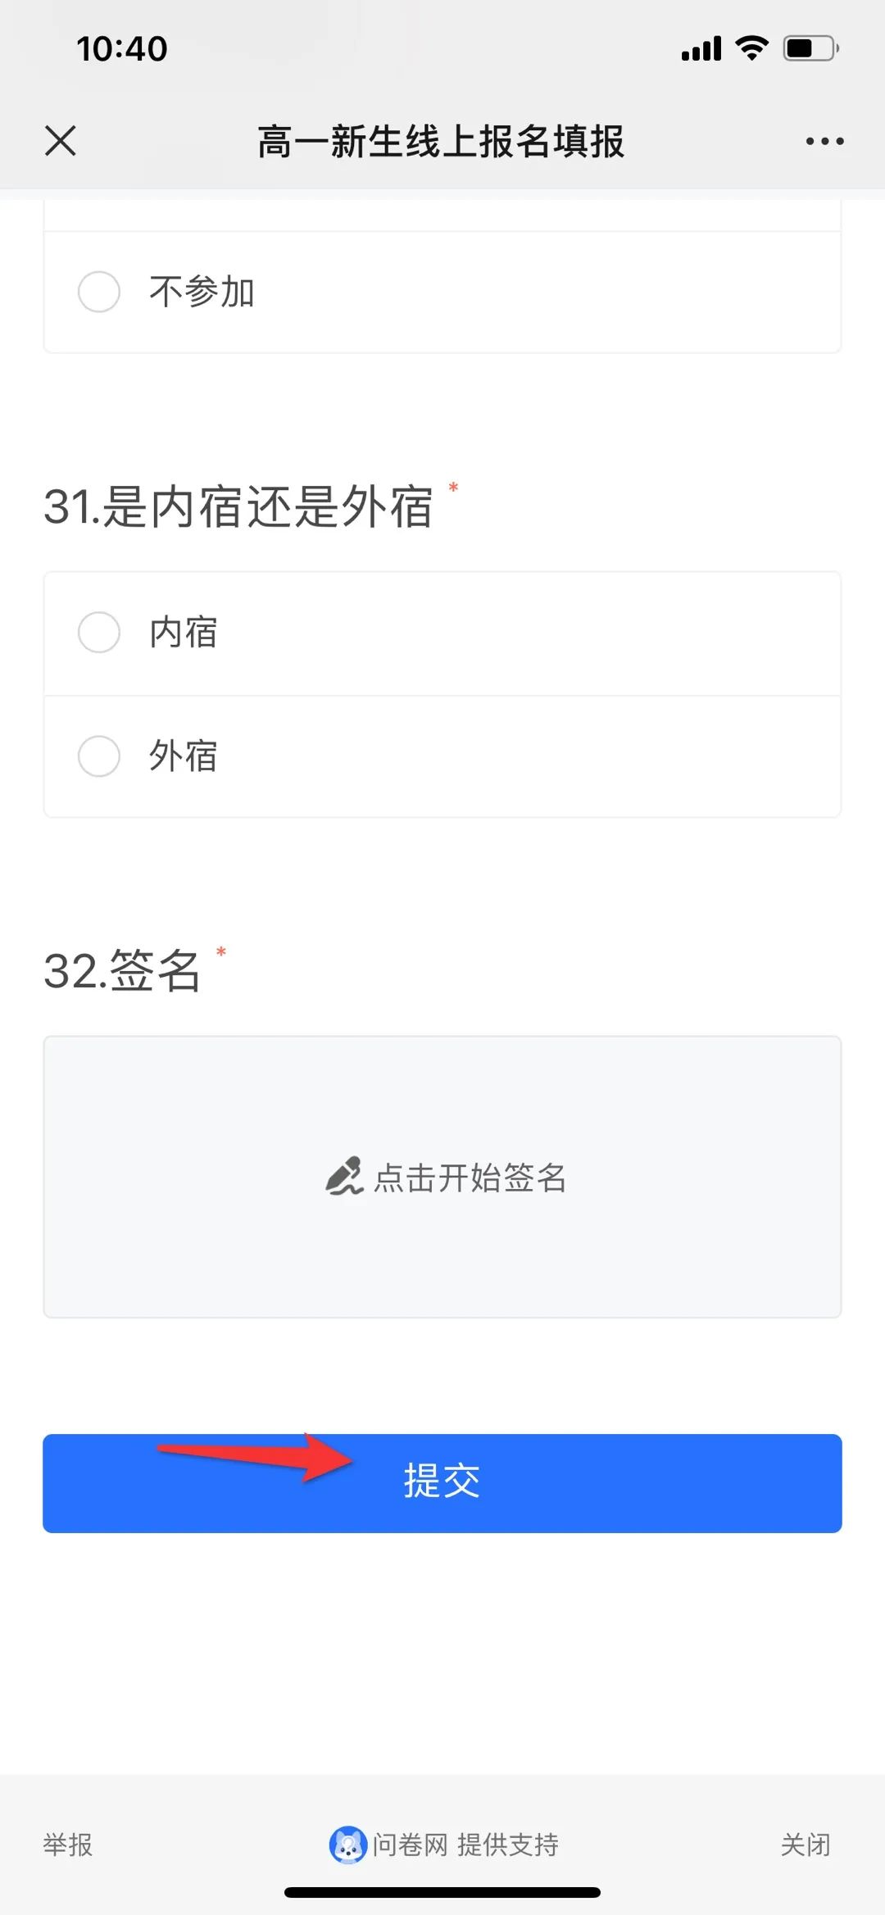Select the 外宿 radio option
The width and height of the screenshot is (885, 1915).
point(99,756)
